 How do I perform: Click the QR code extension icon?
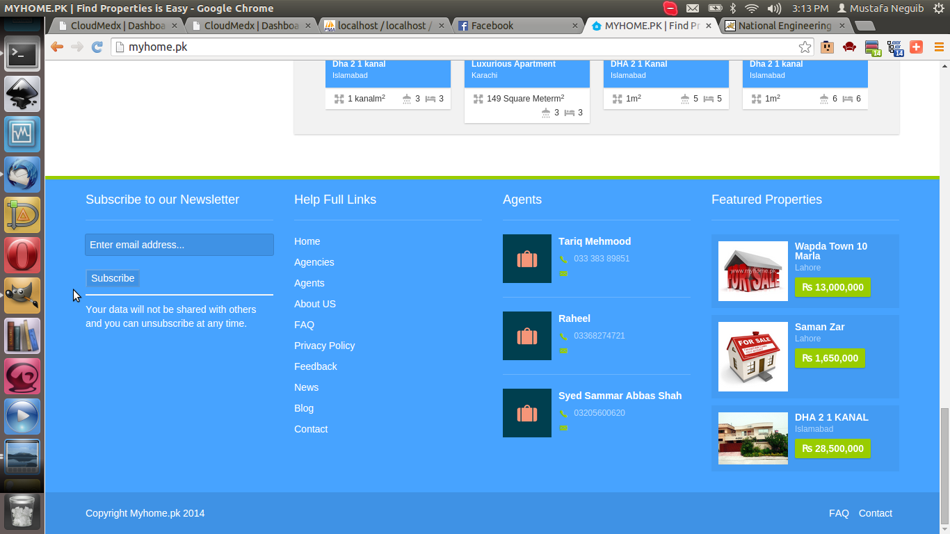click(894, 47)
